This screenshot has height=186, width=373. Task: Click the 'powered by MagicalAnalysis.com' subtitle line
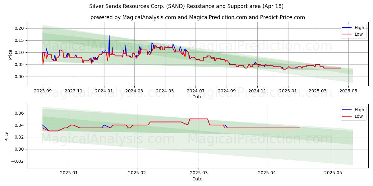click(198, 17)
